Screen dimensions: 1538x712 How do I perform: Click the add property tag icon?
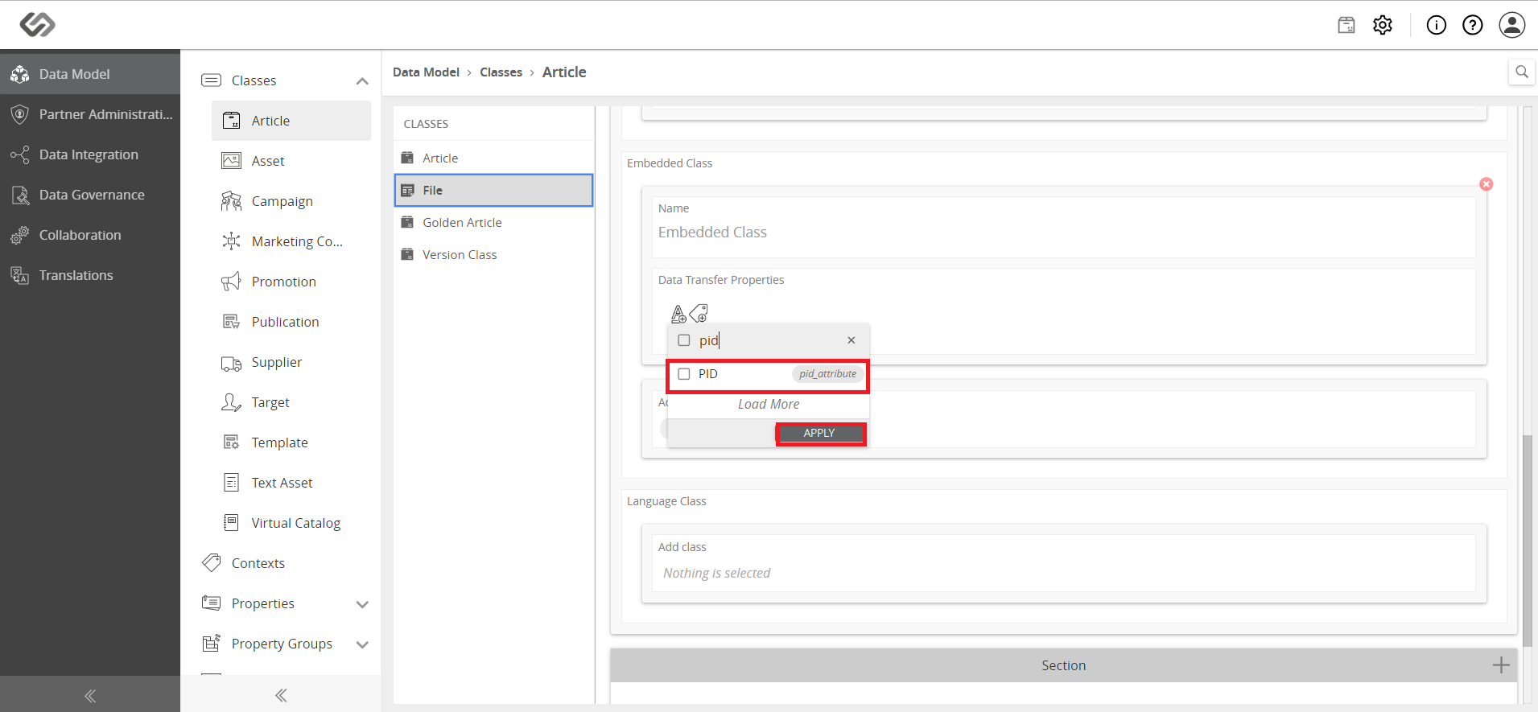[x=699, y=313]
